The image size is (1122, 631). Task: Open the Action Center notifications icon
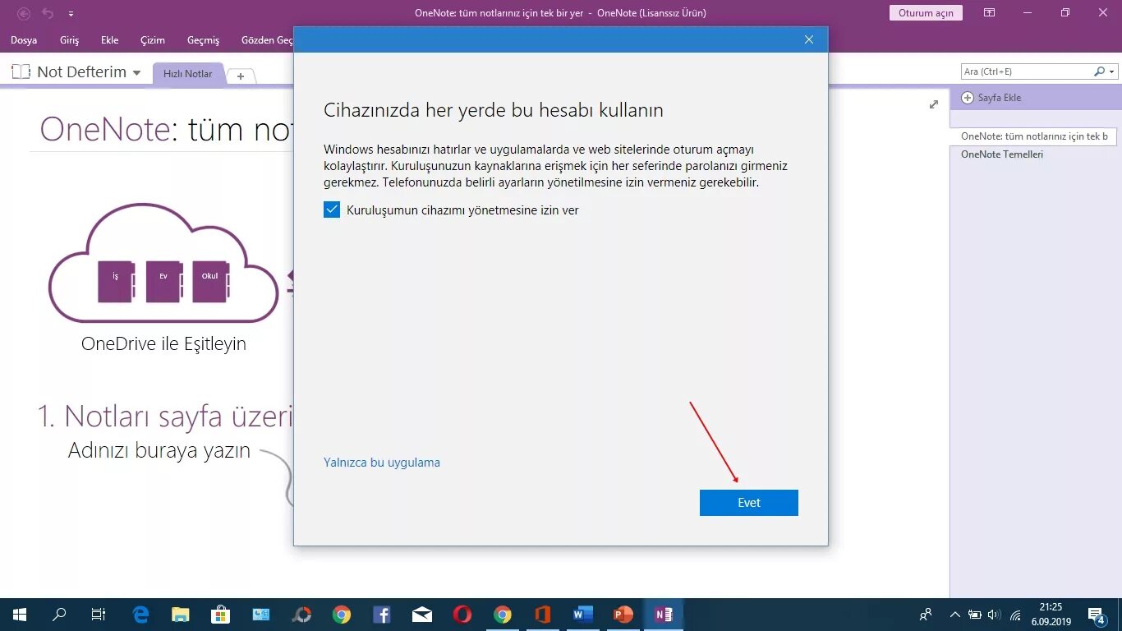coord(1097,615)
